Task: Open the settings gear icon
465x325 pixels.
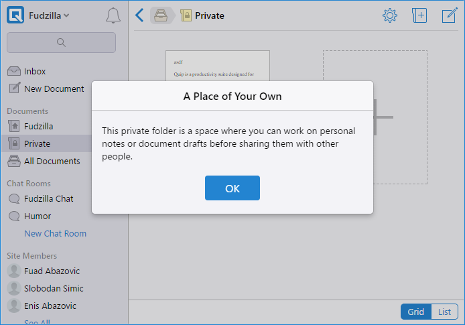Action: pyautogui.click(x=390, y=15)
